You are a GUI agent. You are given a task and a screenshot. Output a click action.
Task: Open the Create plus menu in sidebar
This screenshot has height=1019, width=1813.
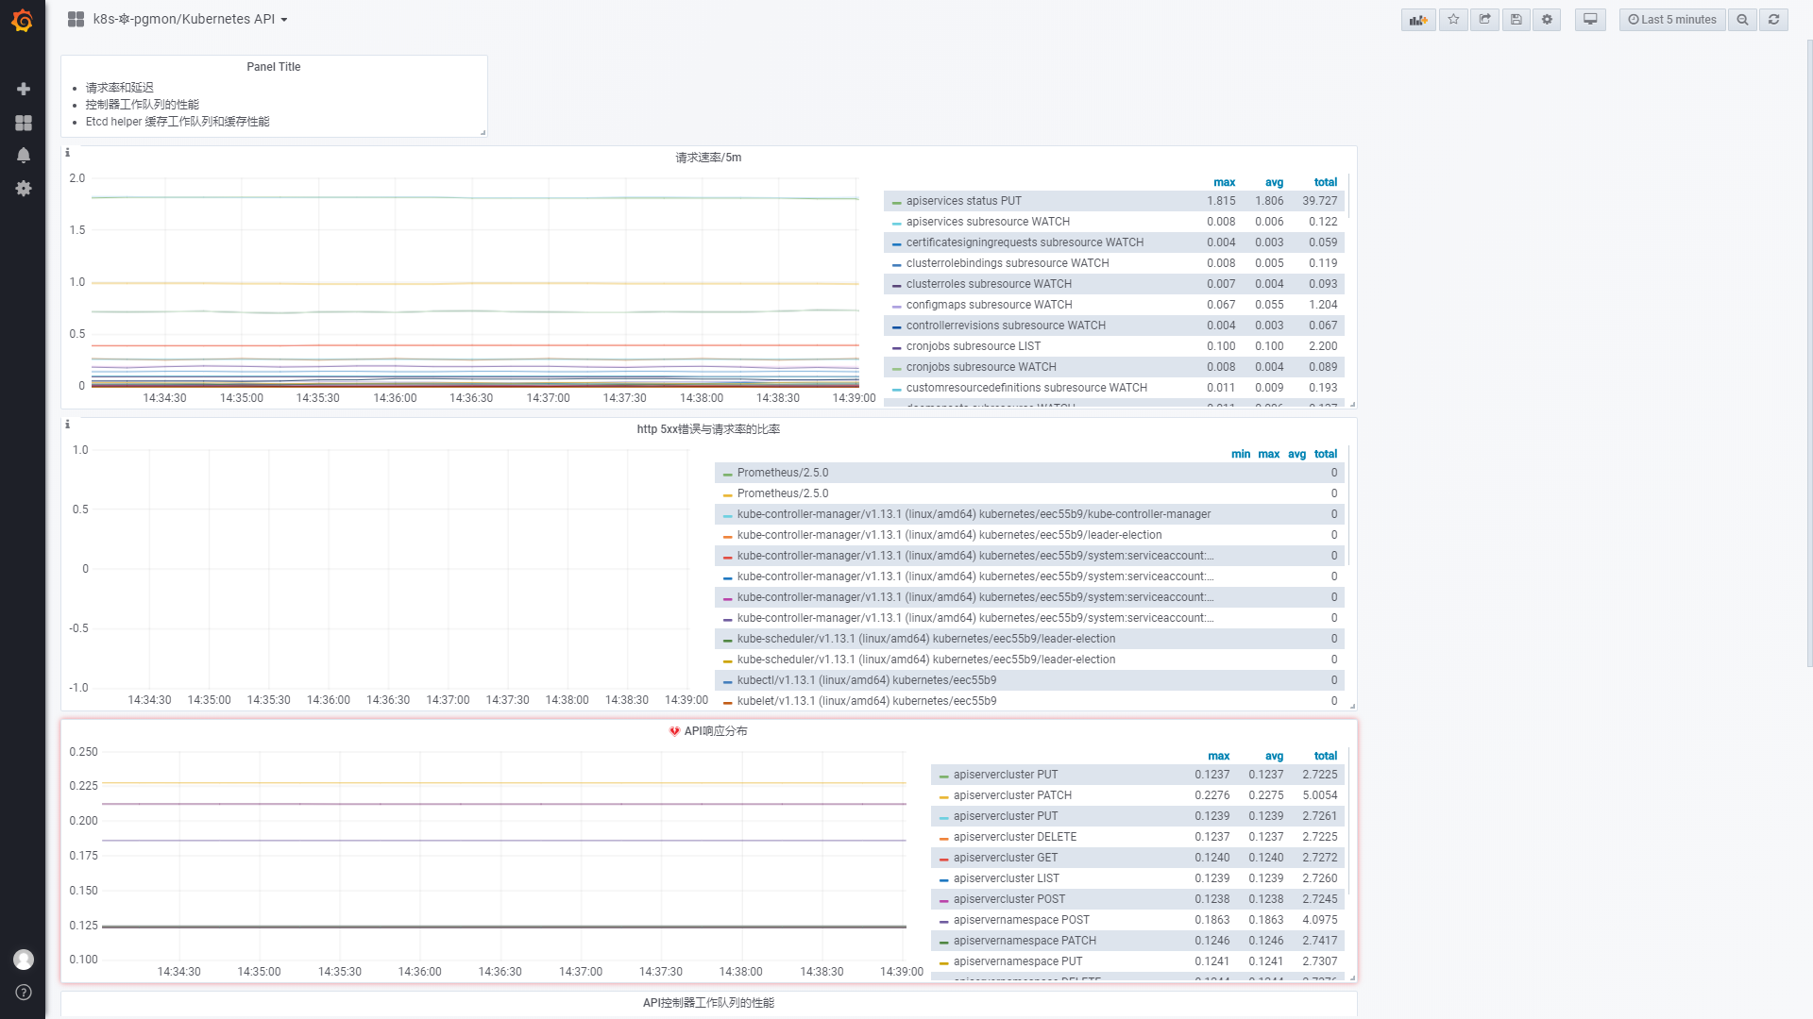[24, 89]
